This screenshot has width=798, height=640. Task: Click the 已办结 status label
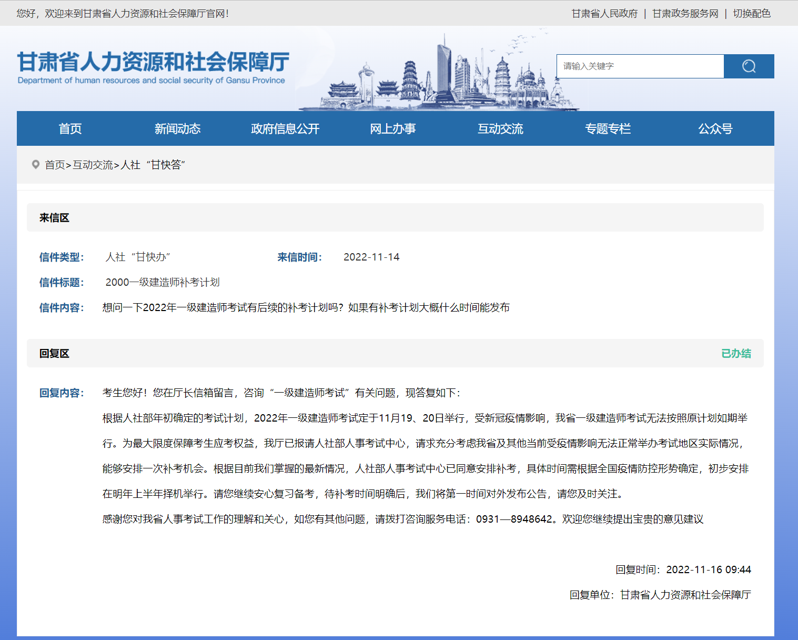[x=736, y=354]
